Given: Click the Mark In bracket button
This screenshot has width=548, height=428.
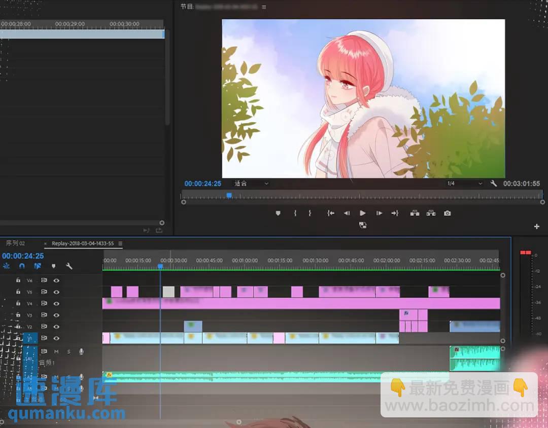Looking at the screenshot, I should tap(295, 213).
